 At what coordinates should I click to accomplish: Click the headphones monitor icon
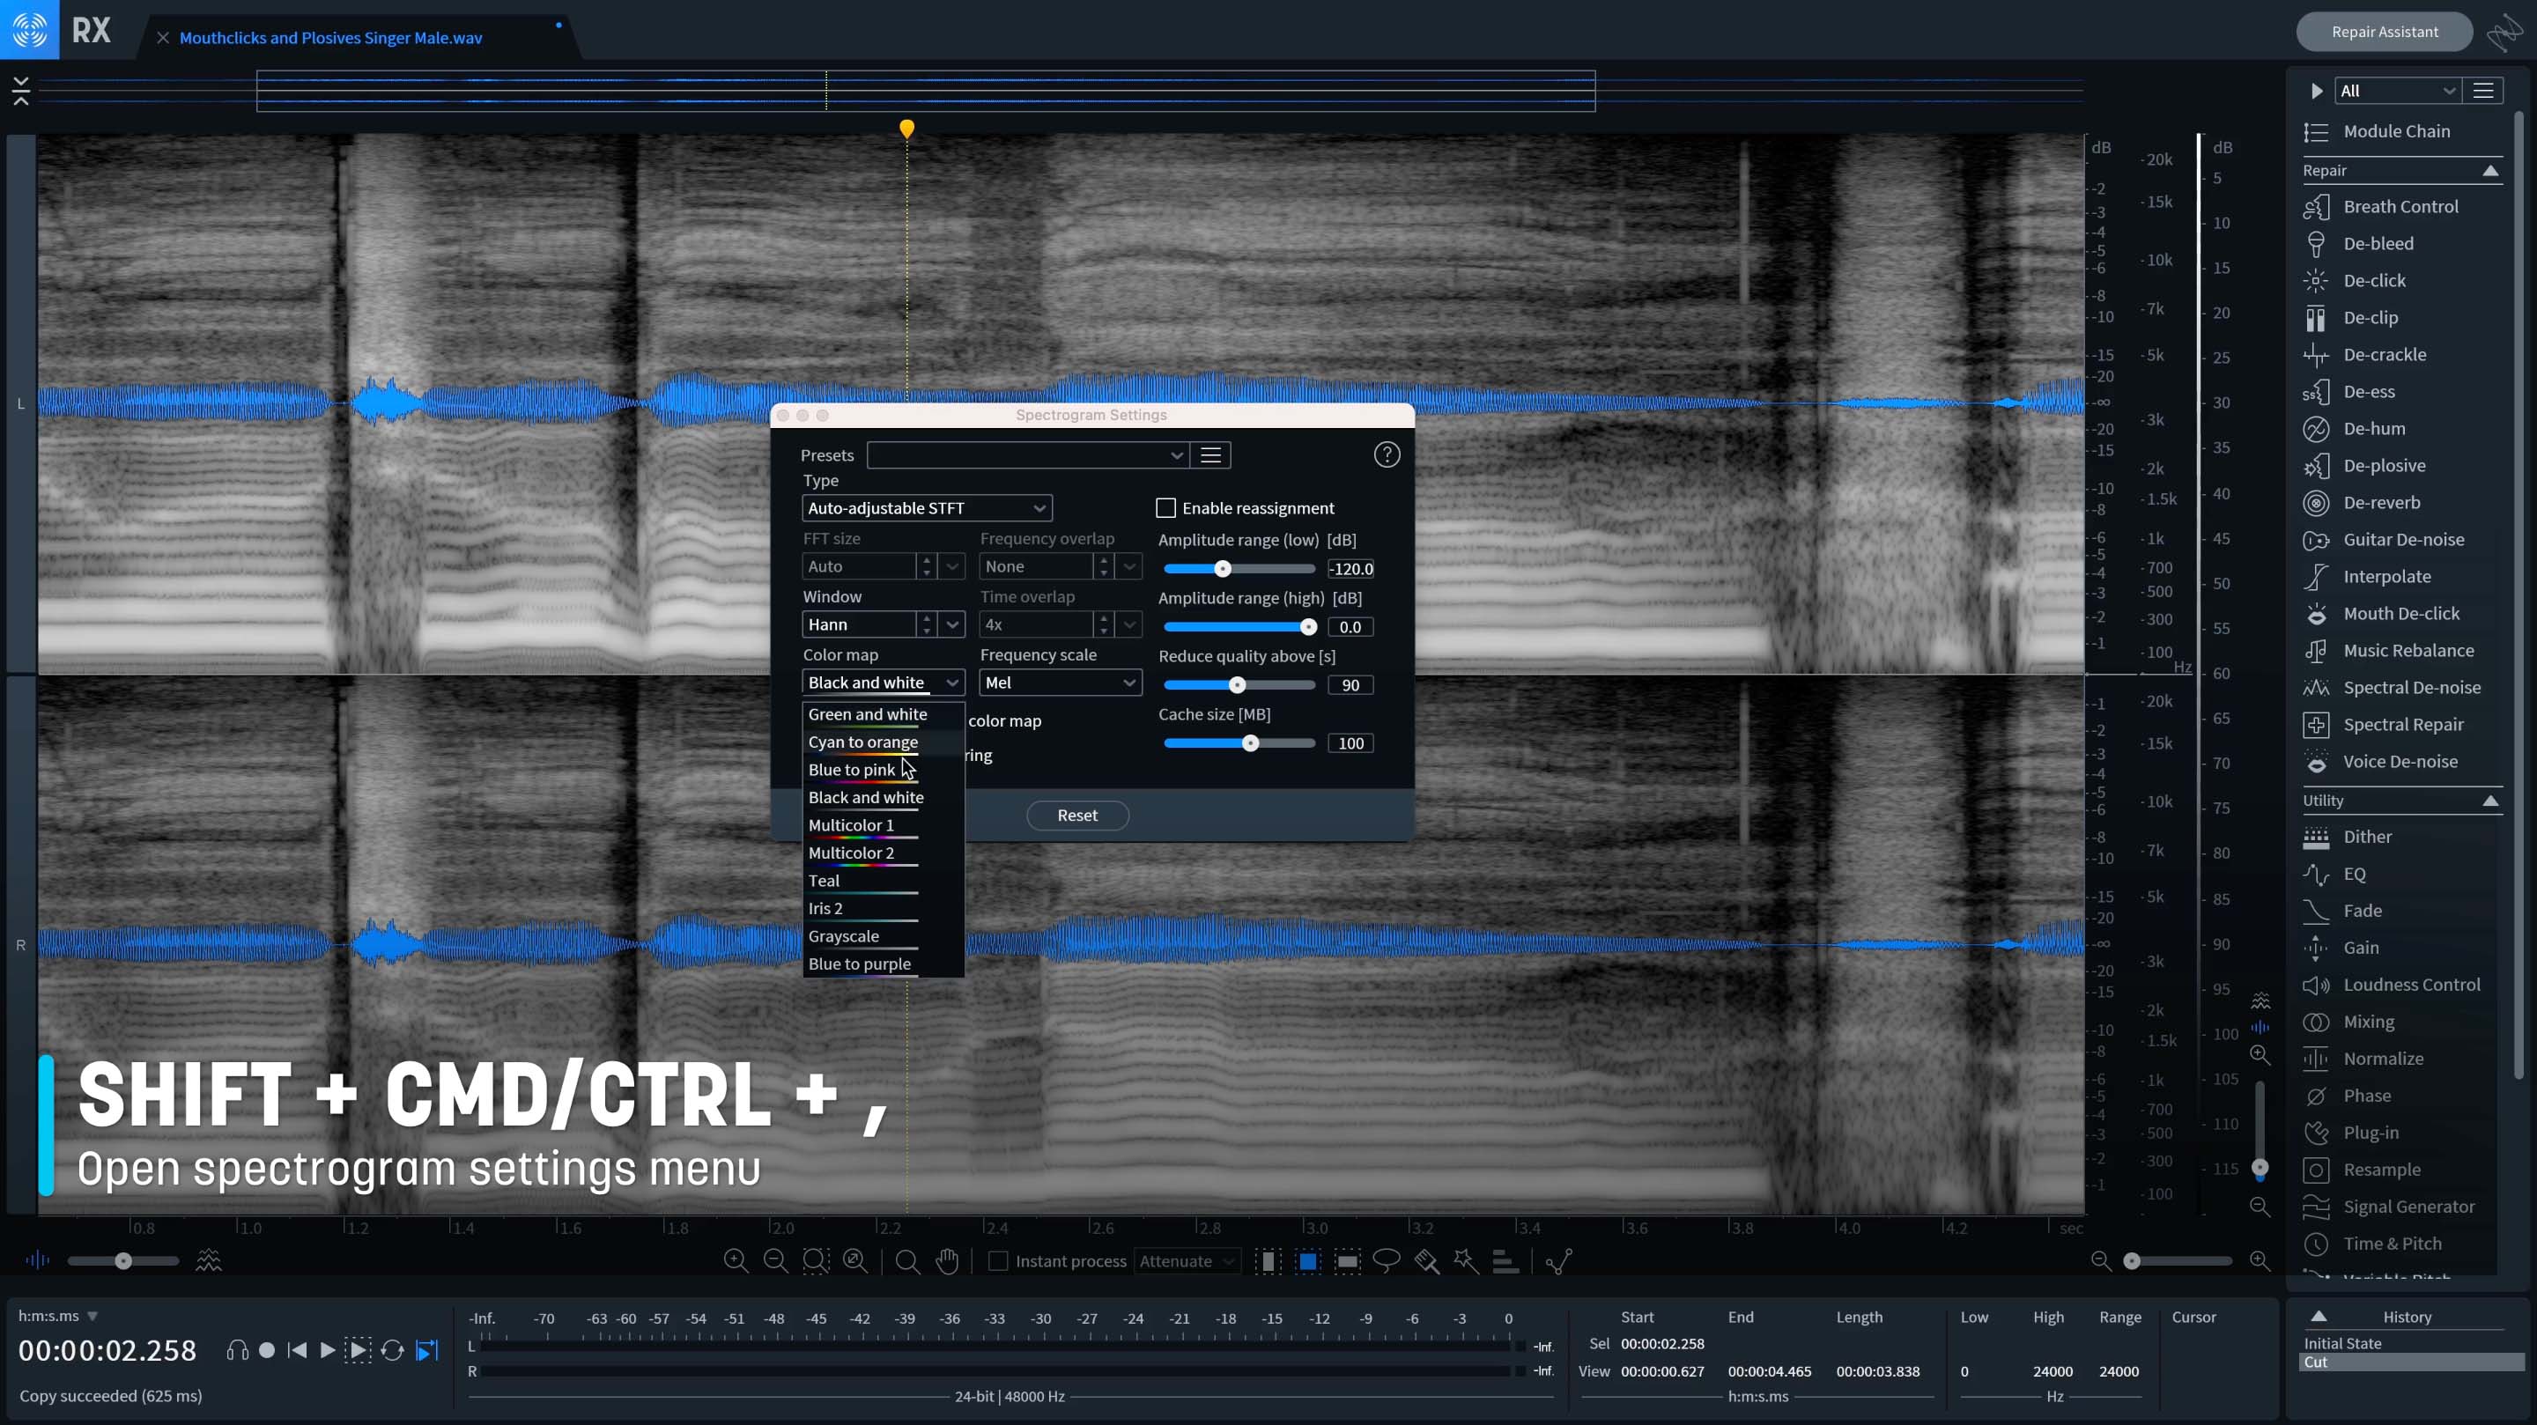pyautogui.click(x=237, y=1350)
